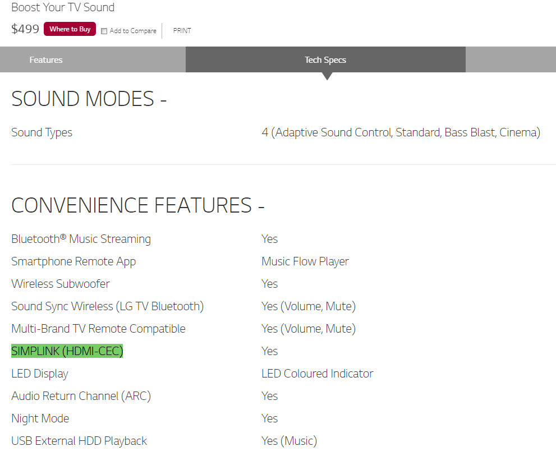Click the Adaptive Sound Control sound types value

[x=401, y=133]
